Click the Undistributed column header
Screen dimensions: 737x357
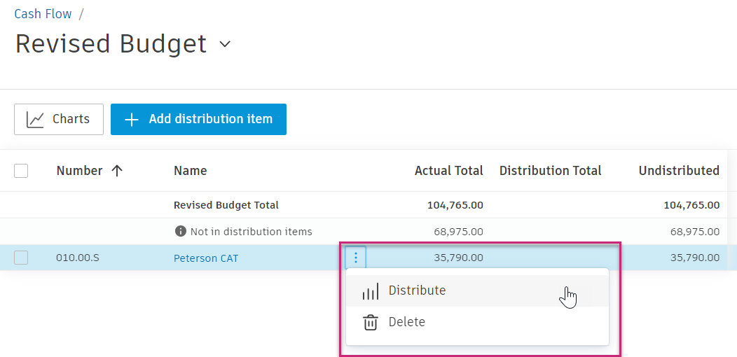click(x=678, y=171)
